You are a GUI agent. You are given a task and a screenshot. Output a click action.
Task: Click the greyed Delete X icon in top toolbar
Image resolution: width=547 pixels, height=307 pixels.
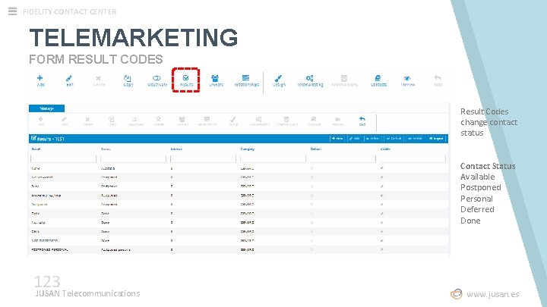point(99,80)
